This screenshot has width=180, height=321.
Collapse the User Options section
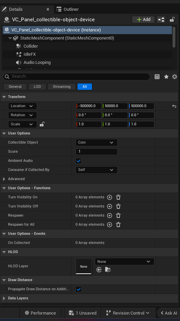[x=4, y=133]
